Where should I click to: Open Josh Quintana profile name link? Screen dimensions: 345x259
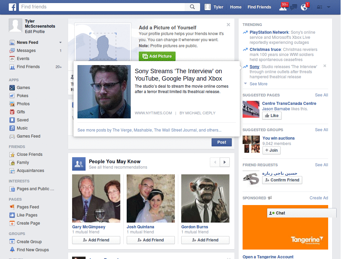click(x=140, y=227)
